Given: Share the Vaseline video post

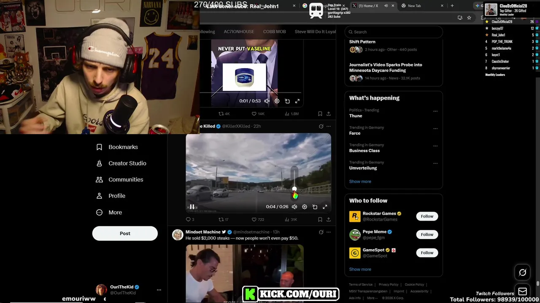Looking at the screenshot, I should click(329, 114).
